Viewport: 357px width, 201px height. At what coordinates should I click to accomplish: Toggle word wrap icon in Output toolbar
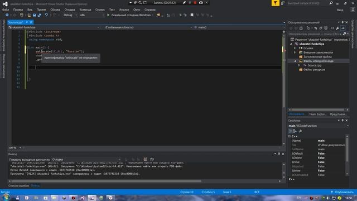click(152, 159)
